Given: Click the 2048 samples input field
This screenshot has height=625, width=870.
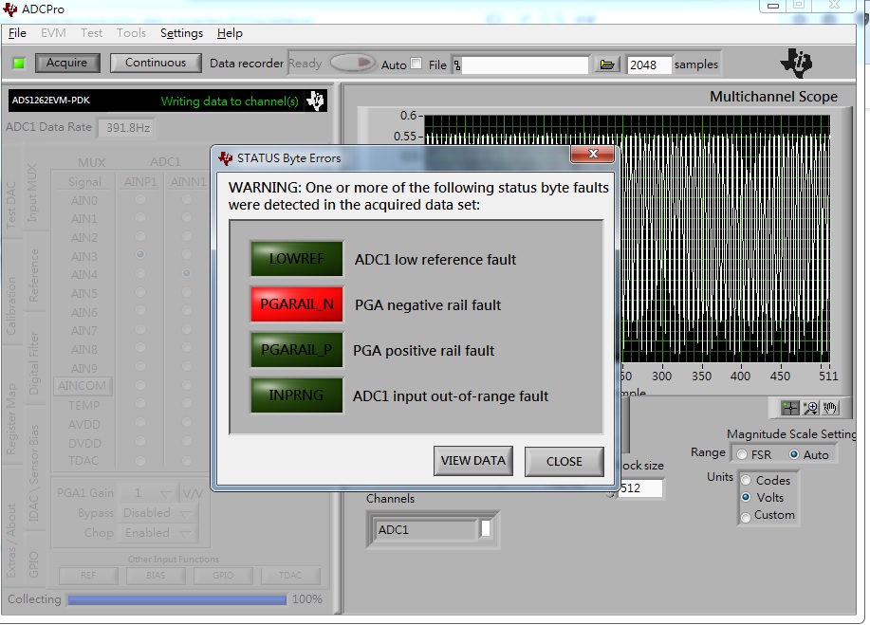Looking at the screenshot, I should [x=649, y=64].
